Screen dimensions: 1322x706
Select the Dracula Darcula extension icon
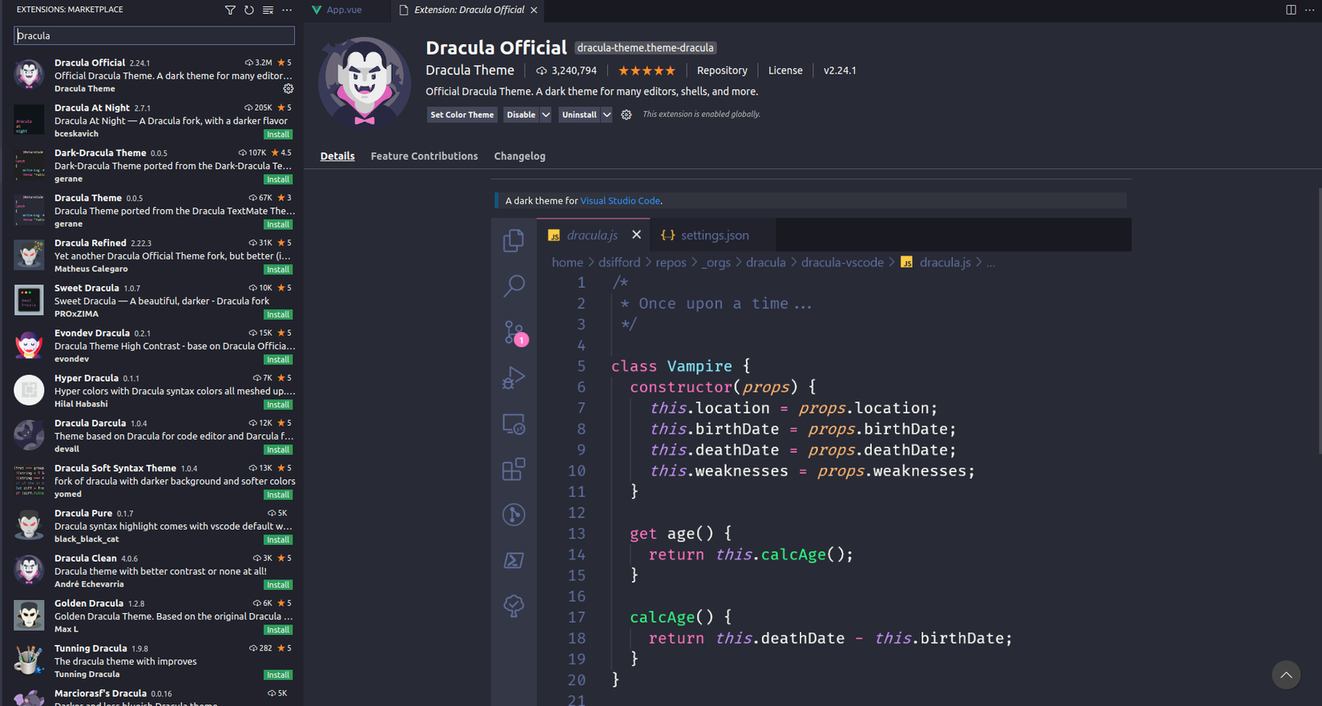pos(29,435)
